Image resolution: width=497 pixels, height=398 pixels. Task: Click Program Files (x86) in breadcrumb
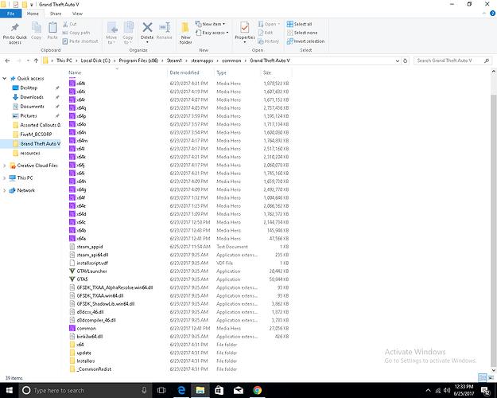click(x=138, y=60)
